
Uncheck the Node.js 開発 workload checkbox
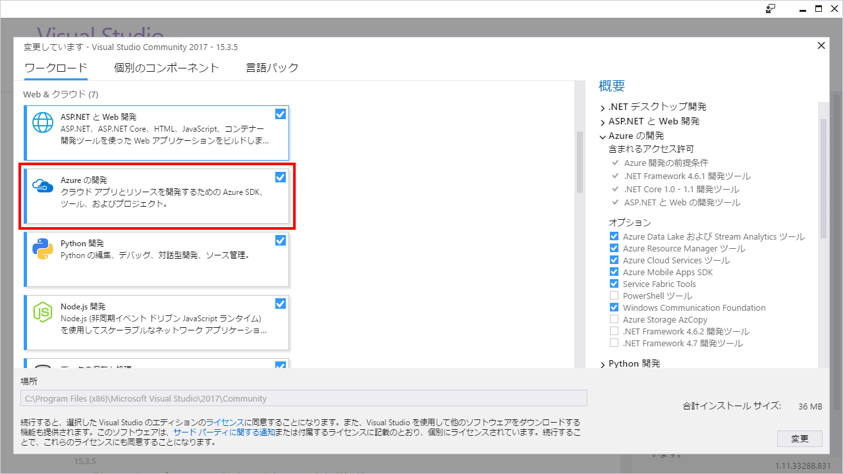[281, 303]
